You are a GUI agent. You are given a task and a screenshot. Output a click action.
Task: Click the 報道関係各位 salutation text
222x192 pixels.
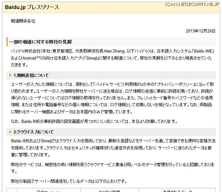(23, 21)
